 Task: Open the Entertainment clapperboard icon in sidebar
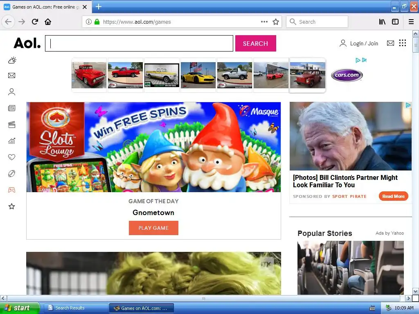point(12,125)
